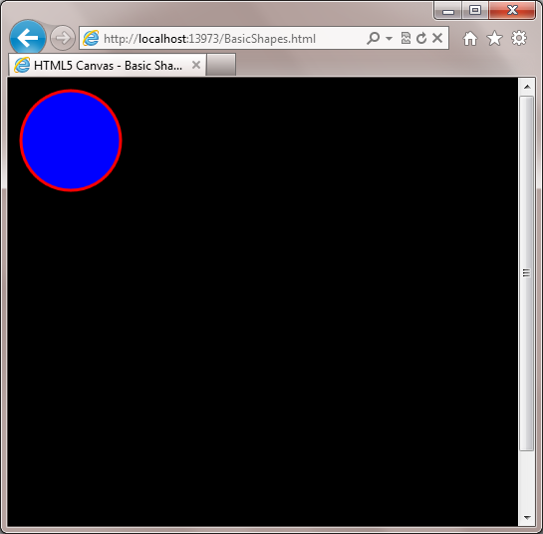Viewport: 543px width, 534px height.
Task: Maximize the browser window
Action: coord(475,10)
